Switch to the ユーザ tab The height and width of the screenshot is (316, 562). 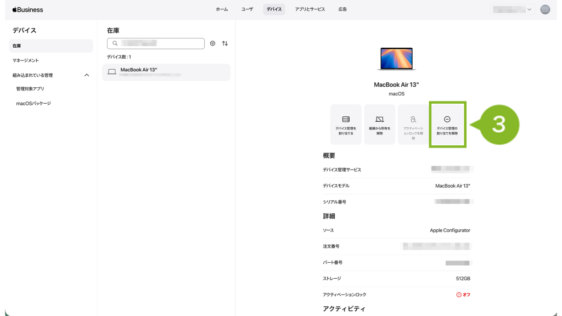pyautogui.click(x=247, y=9)
